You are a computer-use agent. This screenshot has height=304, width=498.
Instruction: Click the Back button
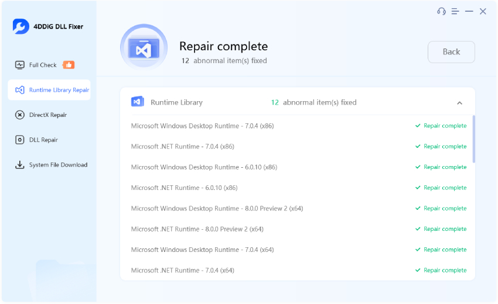pos(451,51)
